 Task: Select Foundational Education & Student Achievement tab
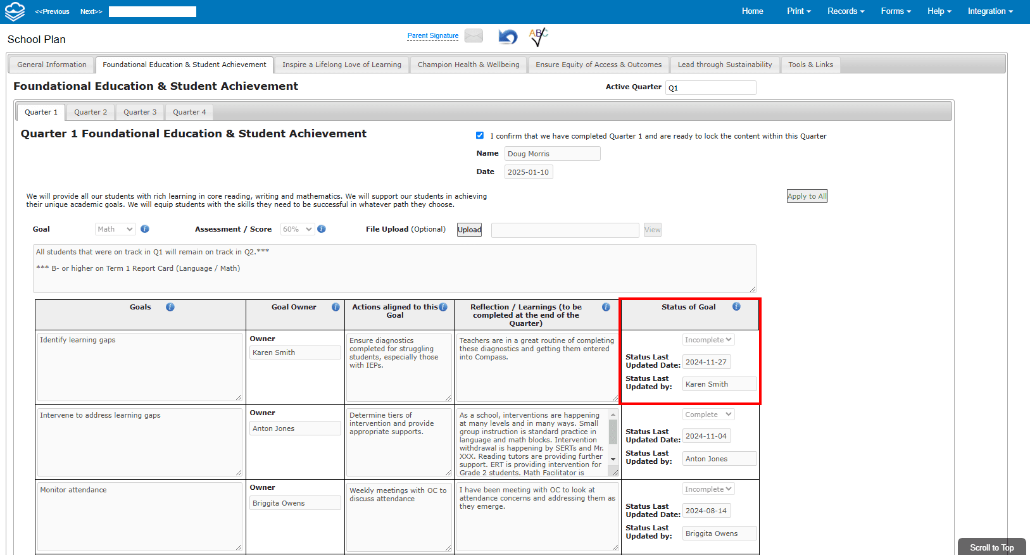[x=184, y=65]
